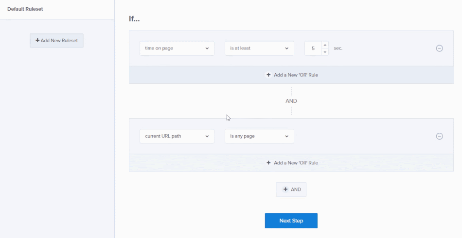Open the 'is at least' condition dropdown
This screenshot has height=238, width=462.
click(x=259, y=48)
